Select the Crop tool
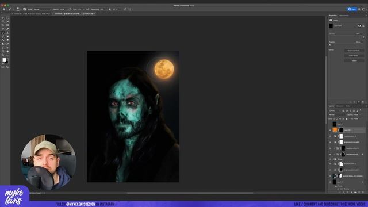Image resolution: width=368 pixels, height=207 pixels. point(3,25)
